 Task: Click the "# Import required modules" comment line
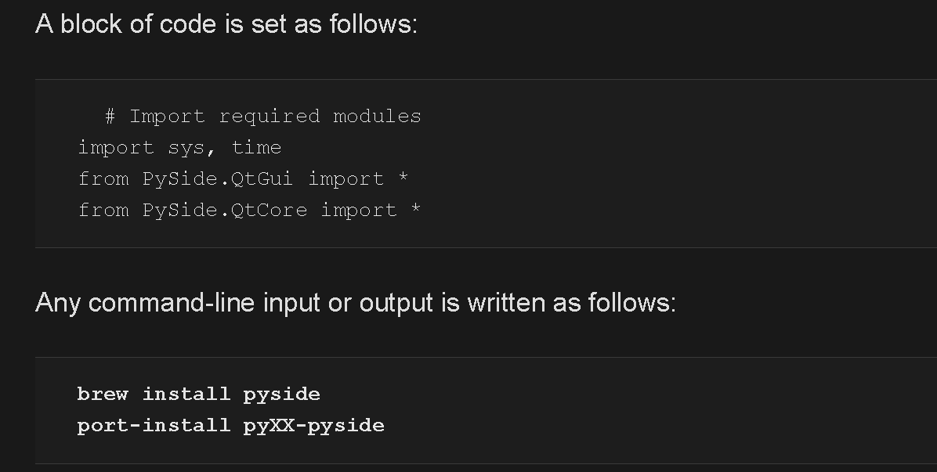[263, 117]
